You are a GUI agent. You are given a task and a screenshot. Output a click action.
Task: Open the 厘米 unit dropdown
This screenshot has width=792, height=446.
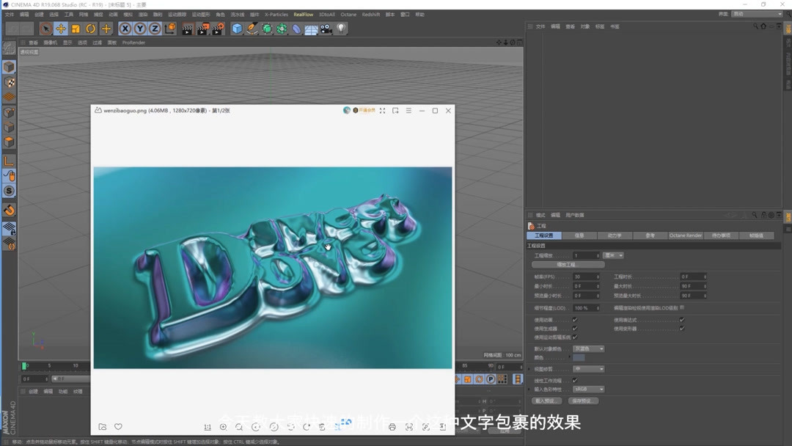pyautogui.click(x=613, y=255)
